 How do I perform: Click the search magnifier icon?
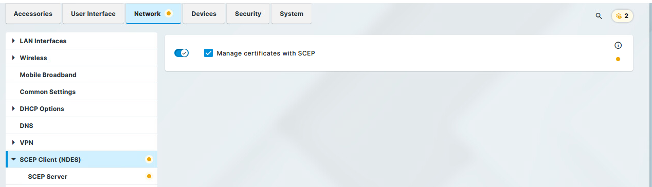[599, 16]
